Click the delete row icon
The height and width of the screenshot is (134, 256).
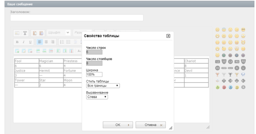[51, 51]
